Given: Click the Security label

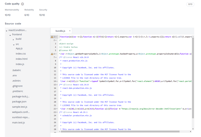Looking at the screenshot, I should click(x=43, y=10).
